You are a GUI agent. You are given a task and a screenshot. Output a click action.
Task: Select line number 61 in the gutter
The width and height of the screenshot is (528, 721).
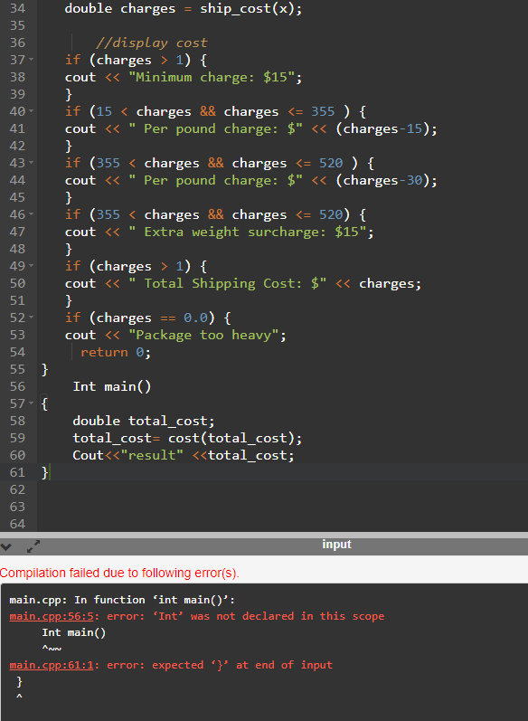click(x=17, y=473)
